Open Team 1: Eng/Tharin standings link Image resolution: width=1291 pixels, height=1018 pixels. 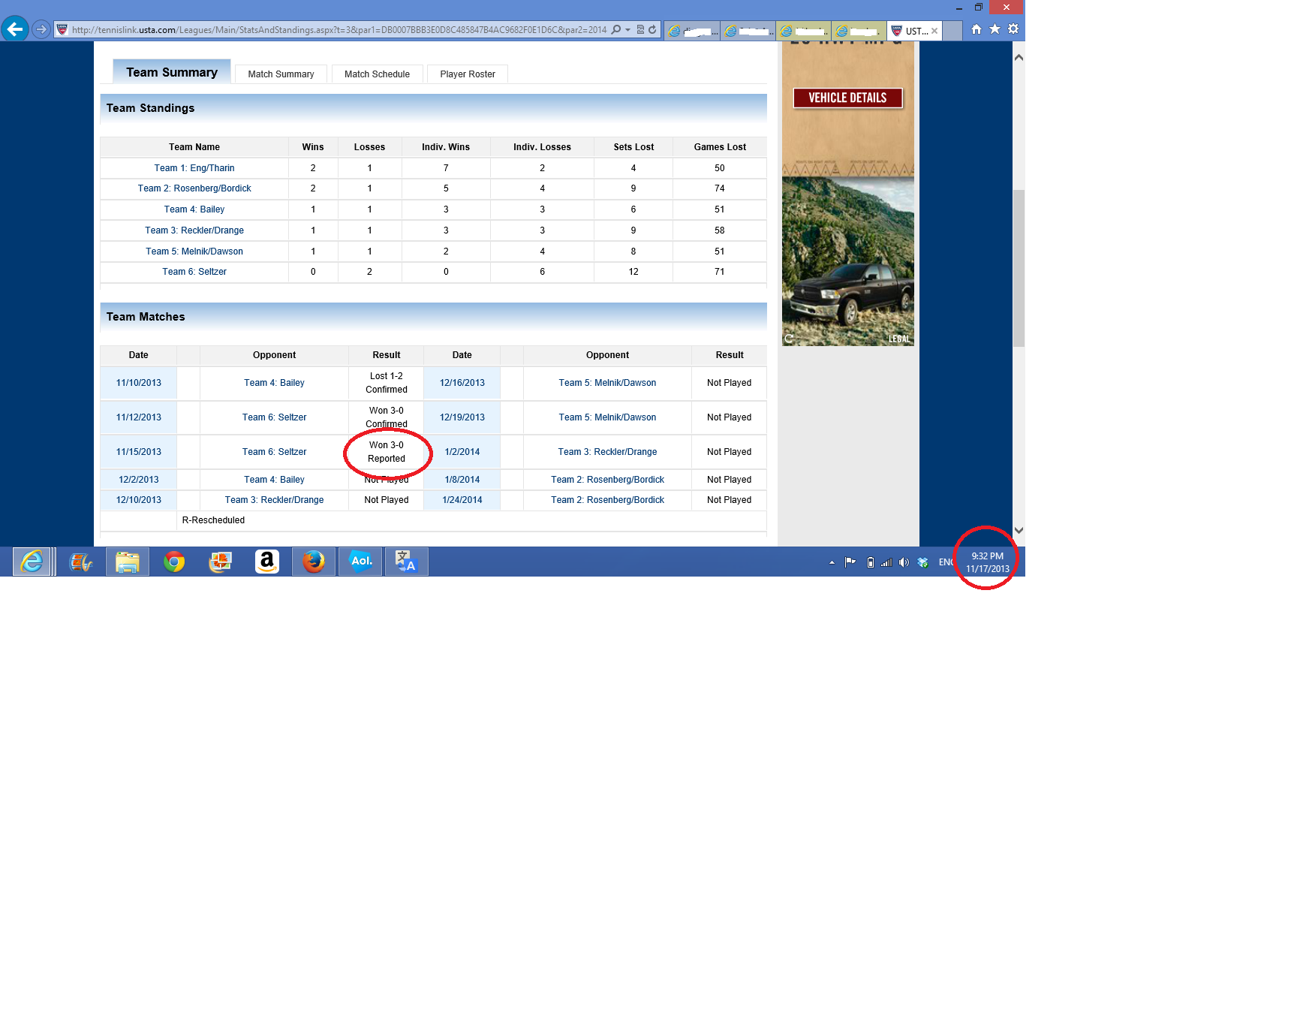point(194,168)
